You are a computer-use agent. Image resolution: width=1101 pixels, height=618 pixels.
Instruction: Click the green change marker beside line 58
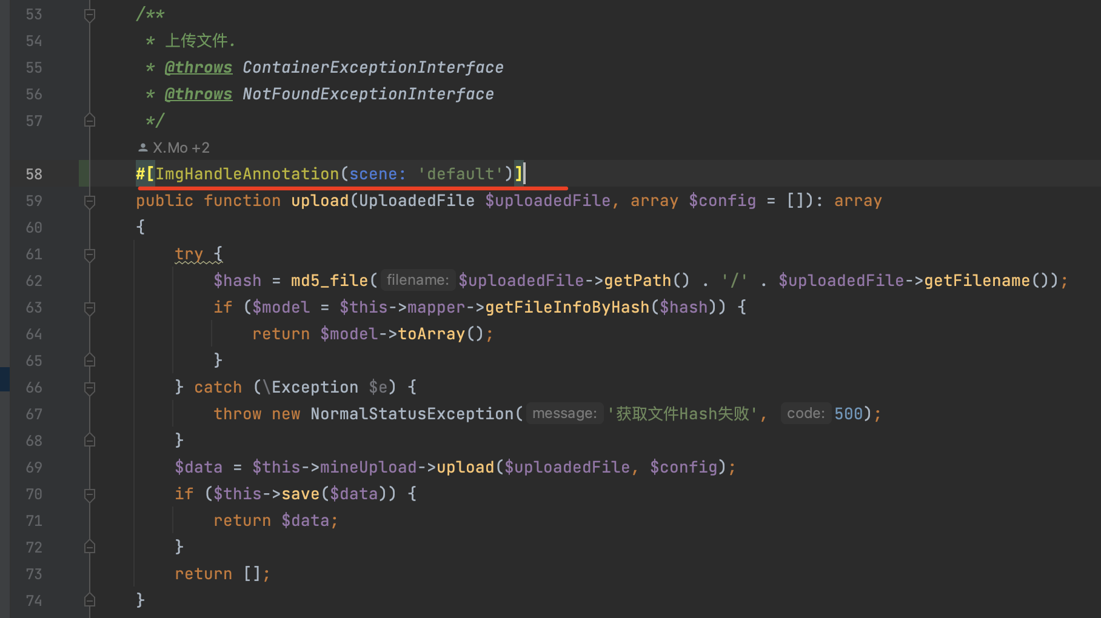[x=84, y=174]
